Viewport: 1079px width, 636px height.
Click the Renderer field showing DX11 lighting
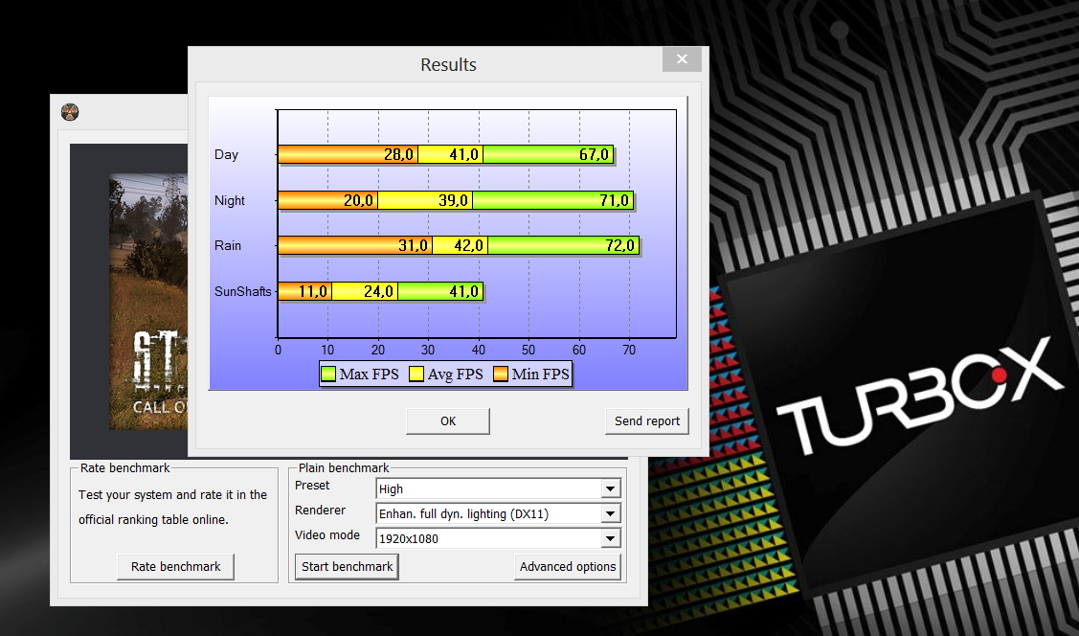pos(498,513)
